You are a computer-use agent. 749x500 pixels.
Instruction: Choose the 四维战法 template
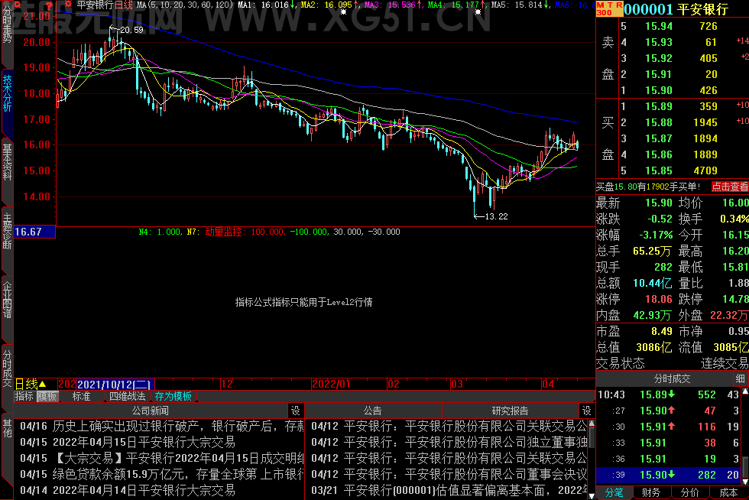click(x=127, y=396)
